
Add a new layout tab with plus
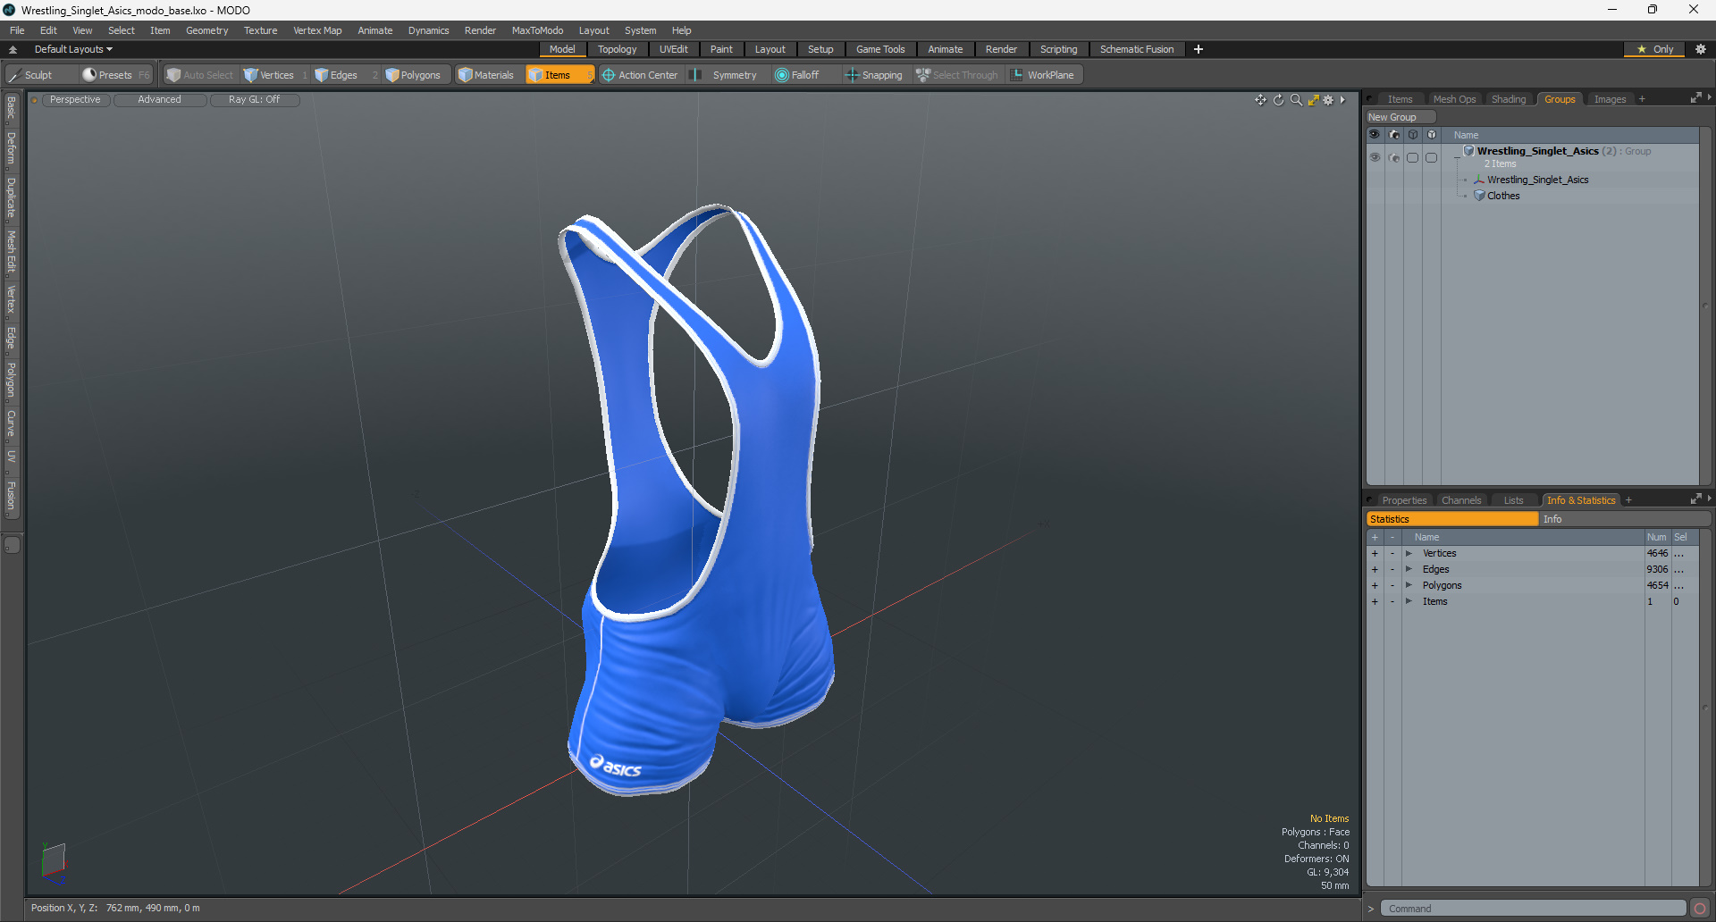click(x=1199, y=49)
